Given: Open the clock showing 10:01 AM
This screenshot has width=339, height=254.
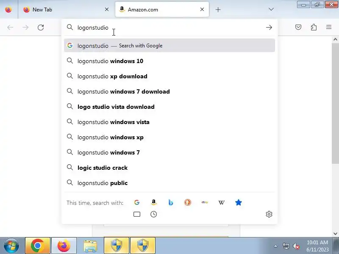Looking at the screenshot, I should pyautogui.click(x=317, y=246).
